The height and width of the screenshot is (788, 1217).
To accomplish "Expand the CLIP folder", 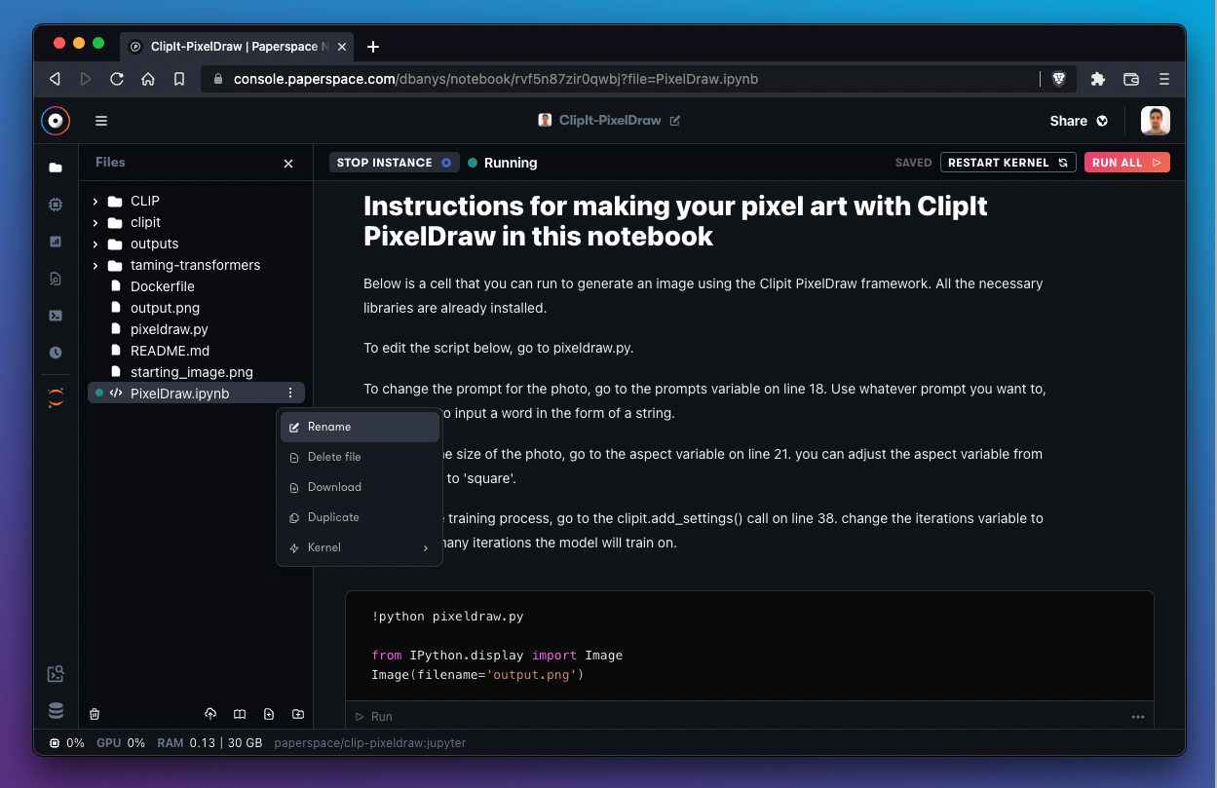I will click(95, 201).
